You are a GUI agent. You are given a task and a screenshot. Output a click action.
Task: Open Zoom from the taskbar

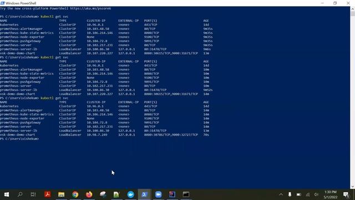point(159,194)
